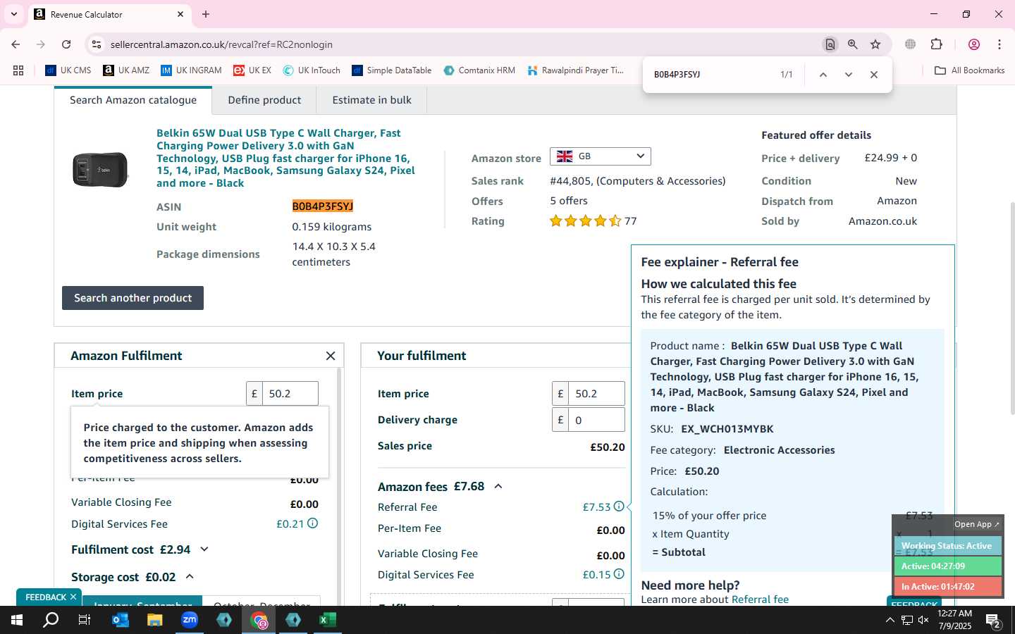Viewport: 1015px width, 634px height.
Task: Click the Search another product button
Action: (133, 298)
